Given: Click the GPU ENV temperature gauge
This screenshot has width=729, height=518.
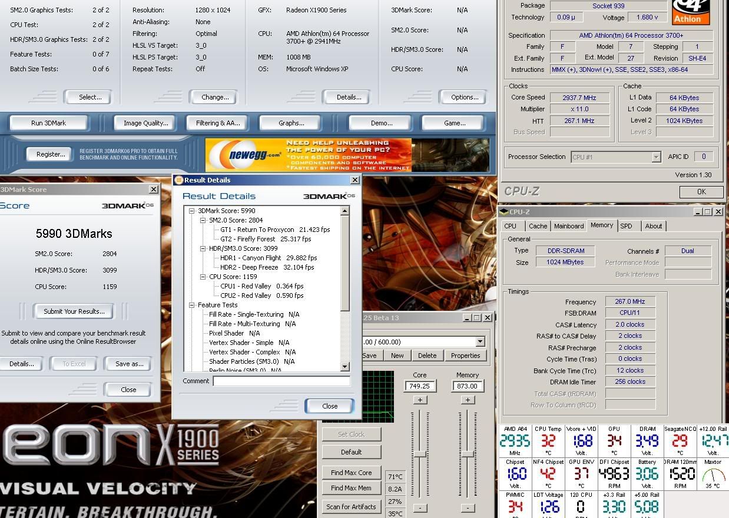Looking at the screenshot, I should click(x=581, y=474).
